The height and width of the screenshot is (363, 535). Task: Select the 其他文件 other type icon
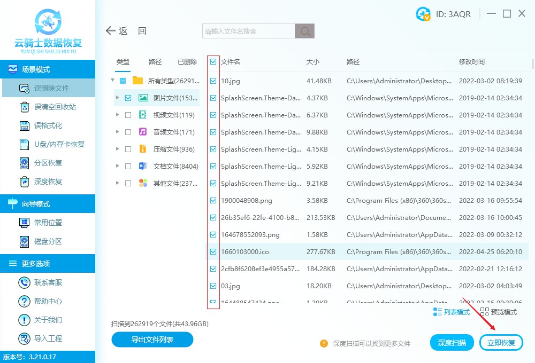(x=143, y=183)
